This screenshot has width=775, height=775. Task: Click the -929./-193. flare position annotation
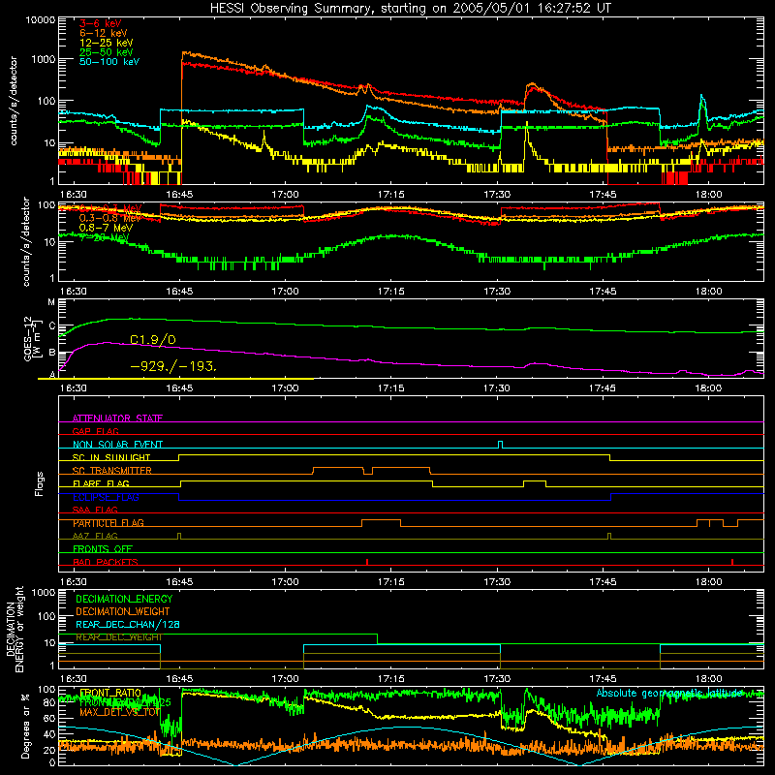pos(173,367)
